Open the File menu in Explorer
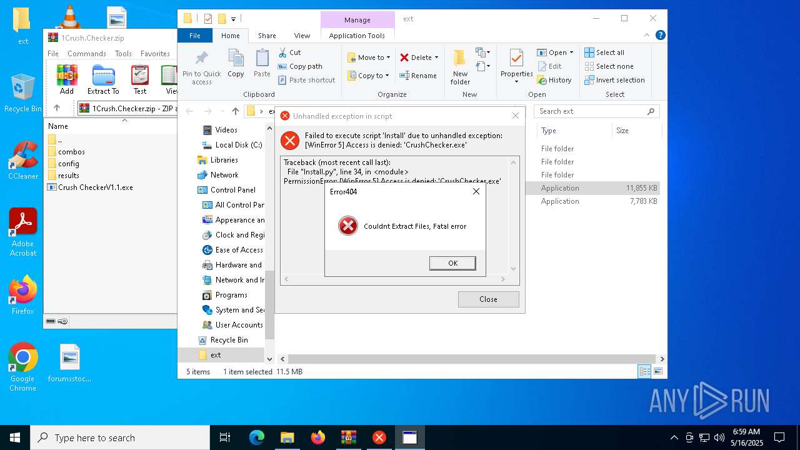 pyautogui.click(x=195, y=36)
